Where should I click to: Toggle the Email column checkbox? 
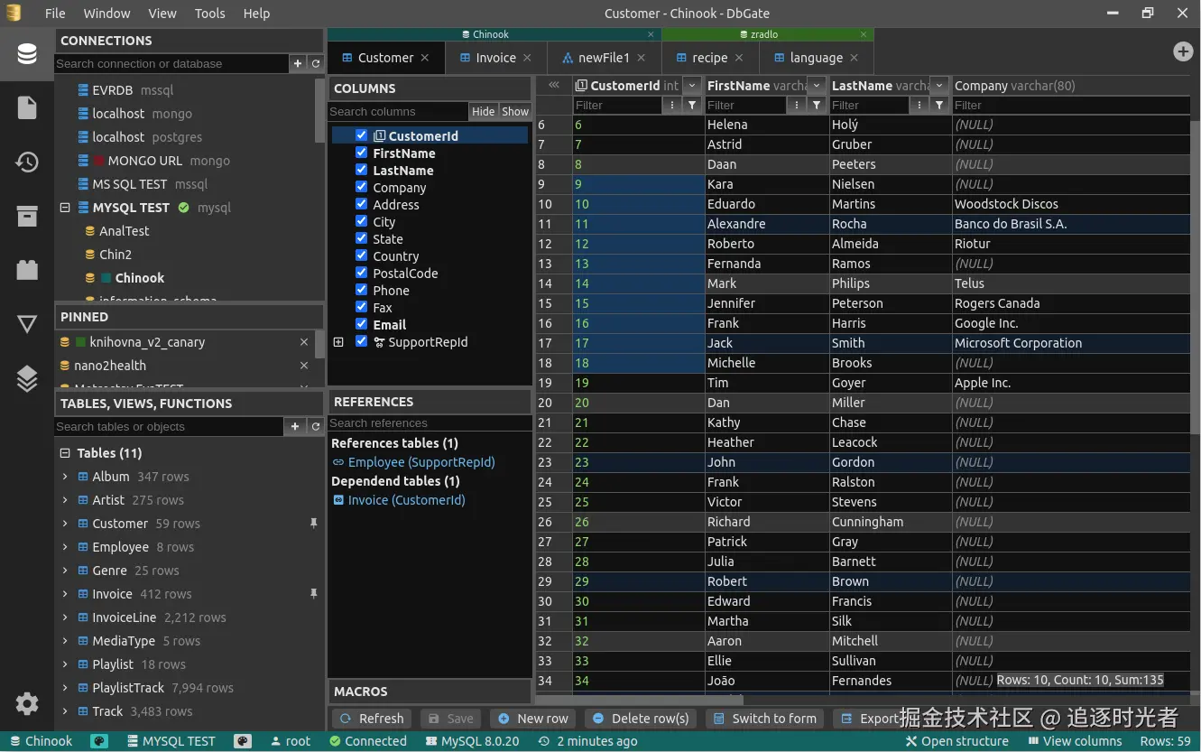pos(362,325)
